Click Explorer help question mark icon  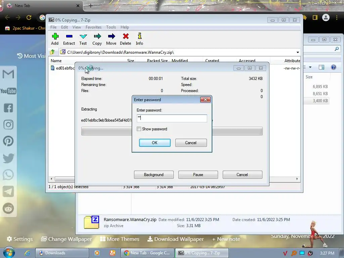[x=334, y=67]
